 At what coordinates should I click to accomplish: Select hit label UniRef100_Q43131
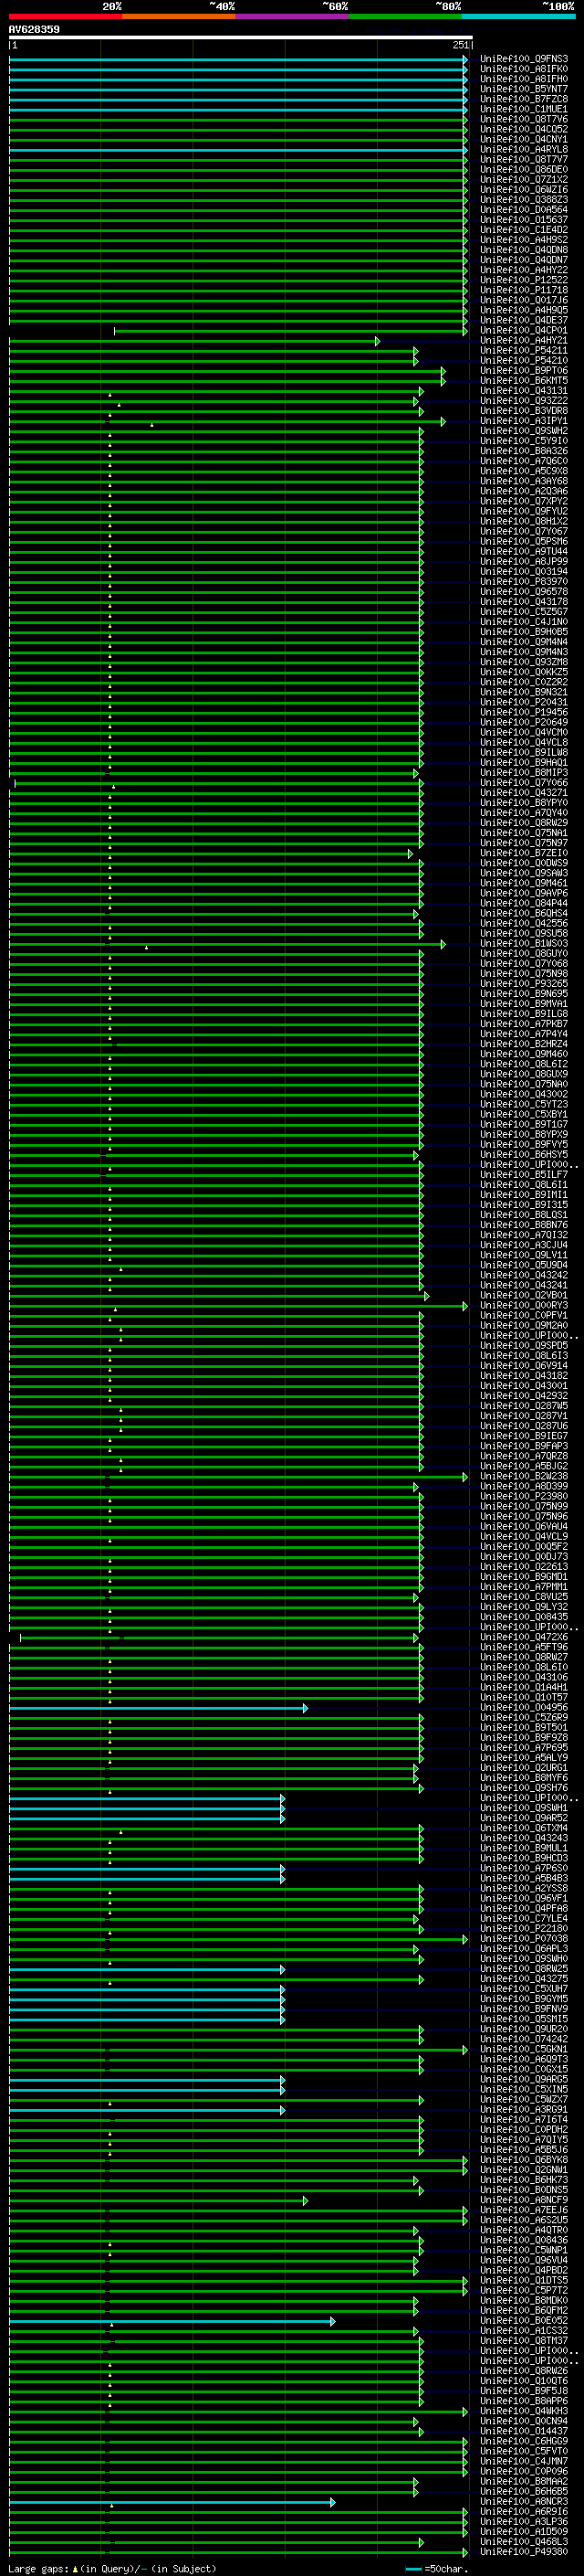point(523,391)
